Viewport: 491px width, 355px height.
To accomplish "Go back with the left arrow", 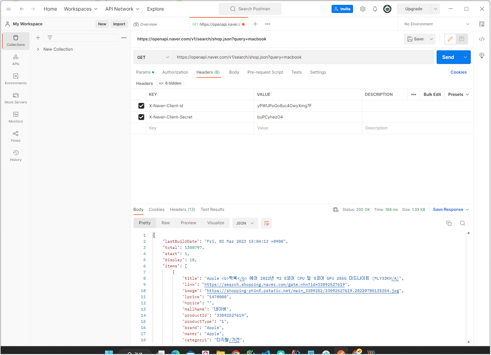I will 22,9.
